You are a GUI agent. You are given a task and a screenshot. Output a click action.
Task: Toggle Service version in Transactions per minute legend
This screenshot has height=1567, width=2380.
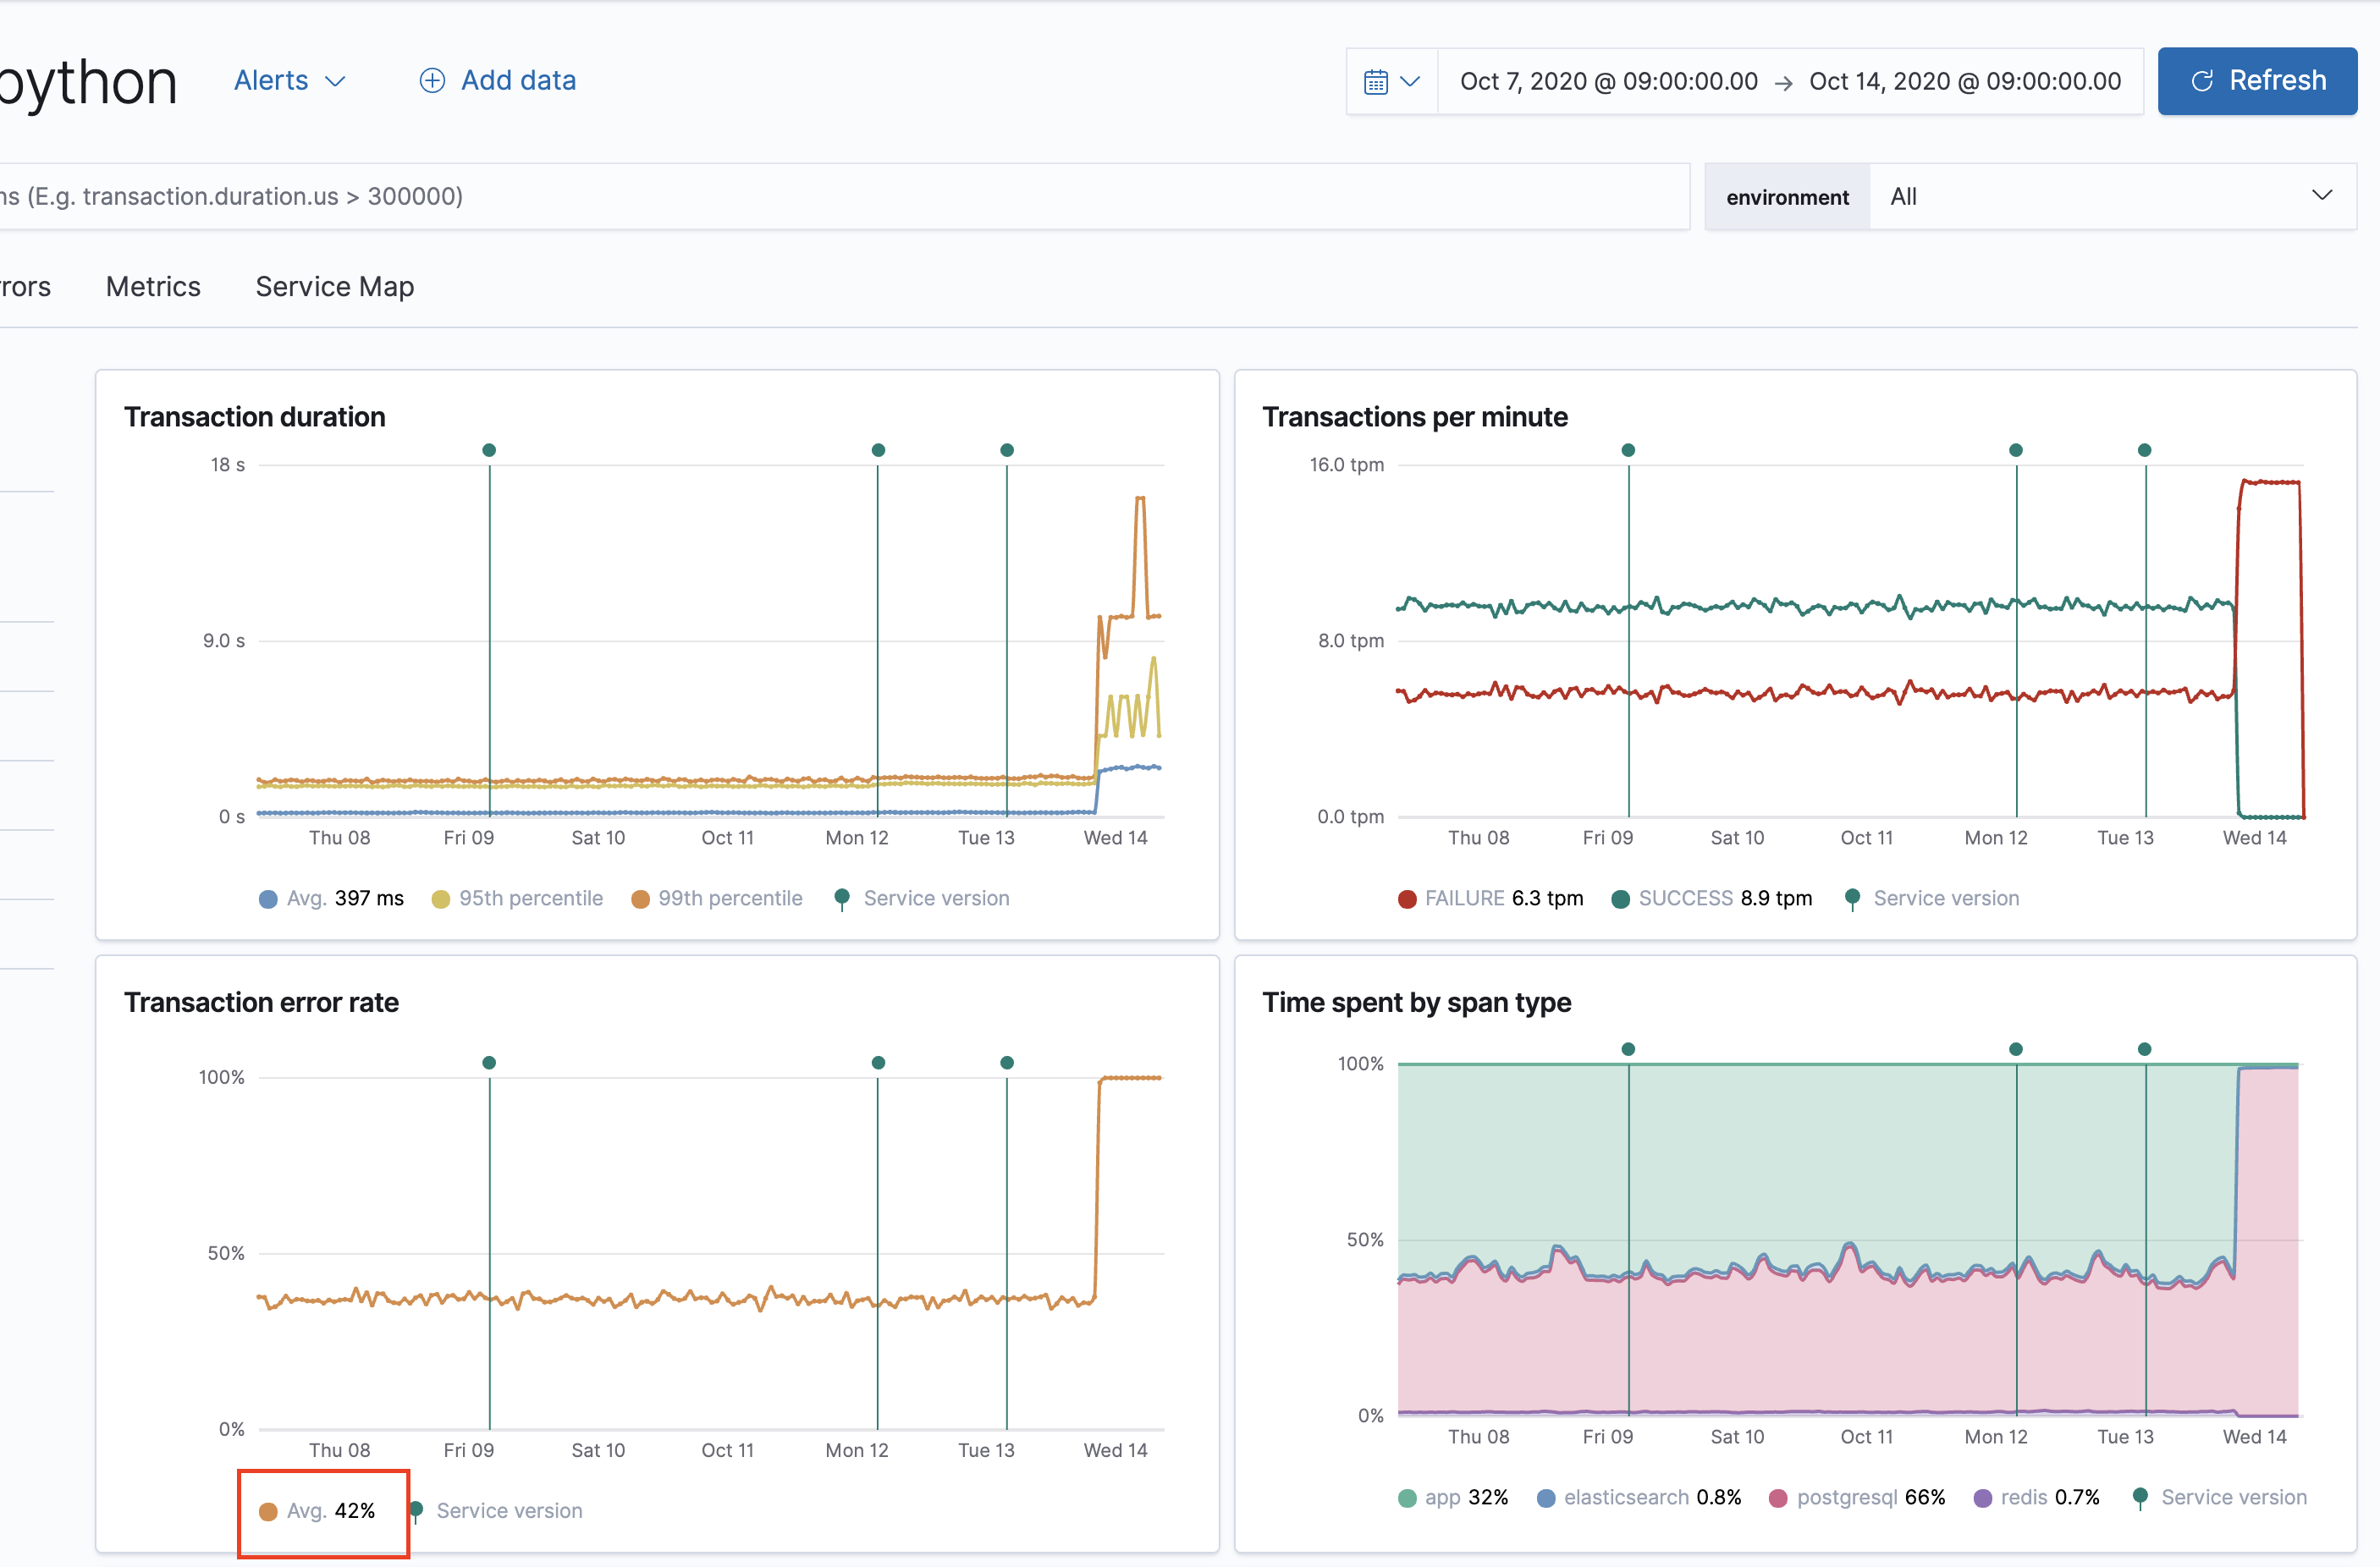click(x=1932, y=898)
